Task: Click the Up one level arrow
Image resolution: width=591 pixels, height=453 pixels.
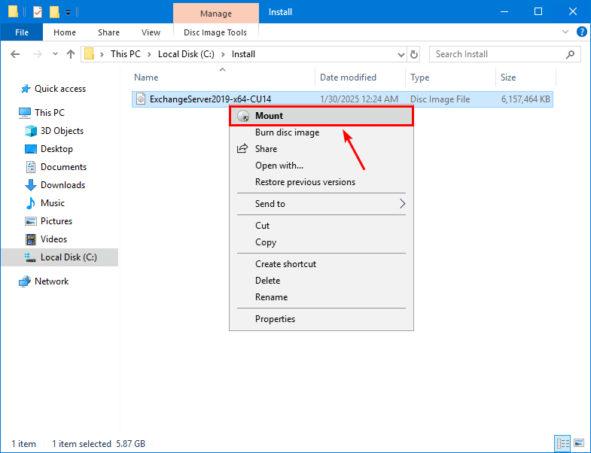Action: [71, 54]
